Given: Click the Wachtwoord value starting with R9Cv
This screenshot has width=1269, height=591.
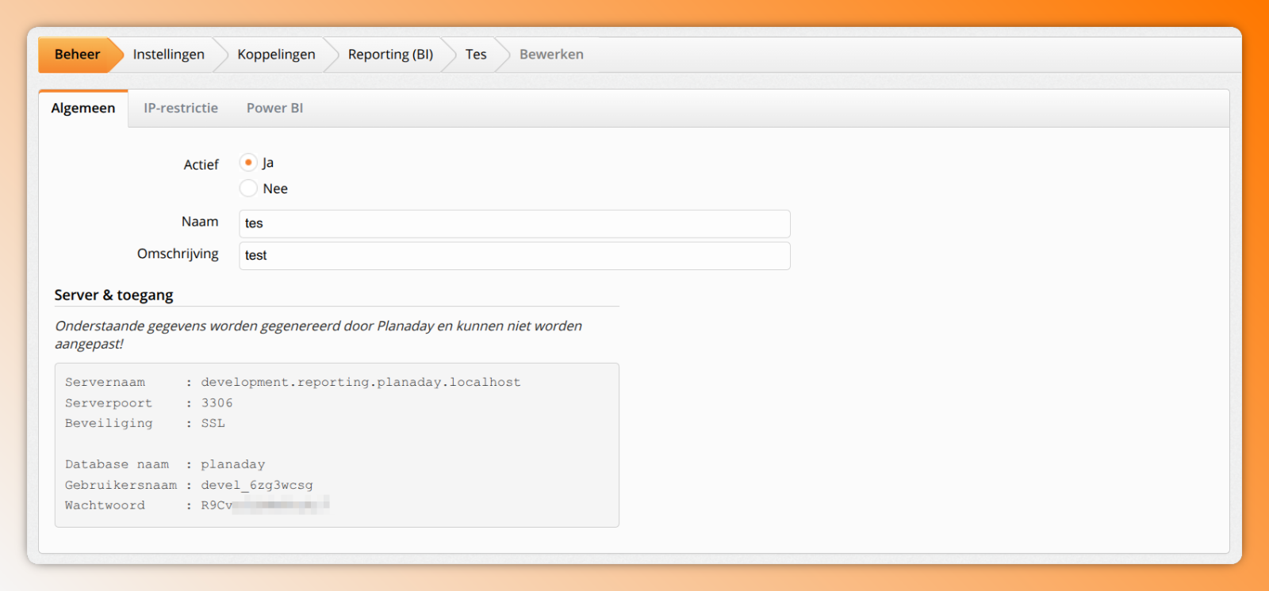Looking at the screenshot, I should [265, 505].
